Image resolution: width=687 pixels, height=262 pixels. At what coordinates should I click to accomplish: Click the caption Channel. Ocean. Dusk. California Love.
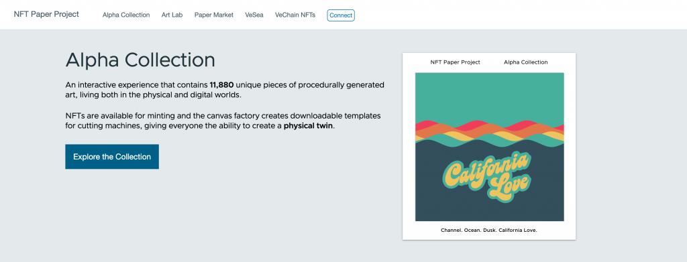click(489, 230)
